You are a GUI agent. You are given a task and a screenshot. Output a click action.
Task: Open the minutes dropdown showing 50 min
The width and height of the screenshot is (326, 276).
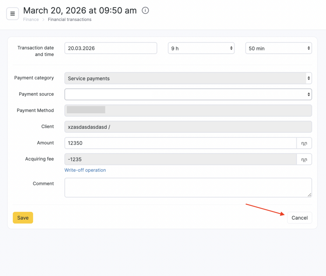coord(278,48)
